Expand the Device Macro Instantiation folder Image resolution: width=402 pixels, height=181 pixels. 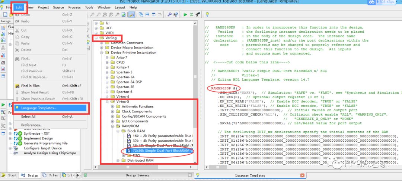102,48
